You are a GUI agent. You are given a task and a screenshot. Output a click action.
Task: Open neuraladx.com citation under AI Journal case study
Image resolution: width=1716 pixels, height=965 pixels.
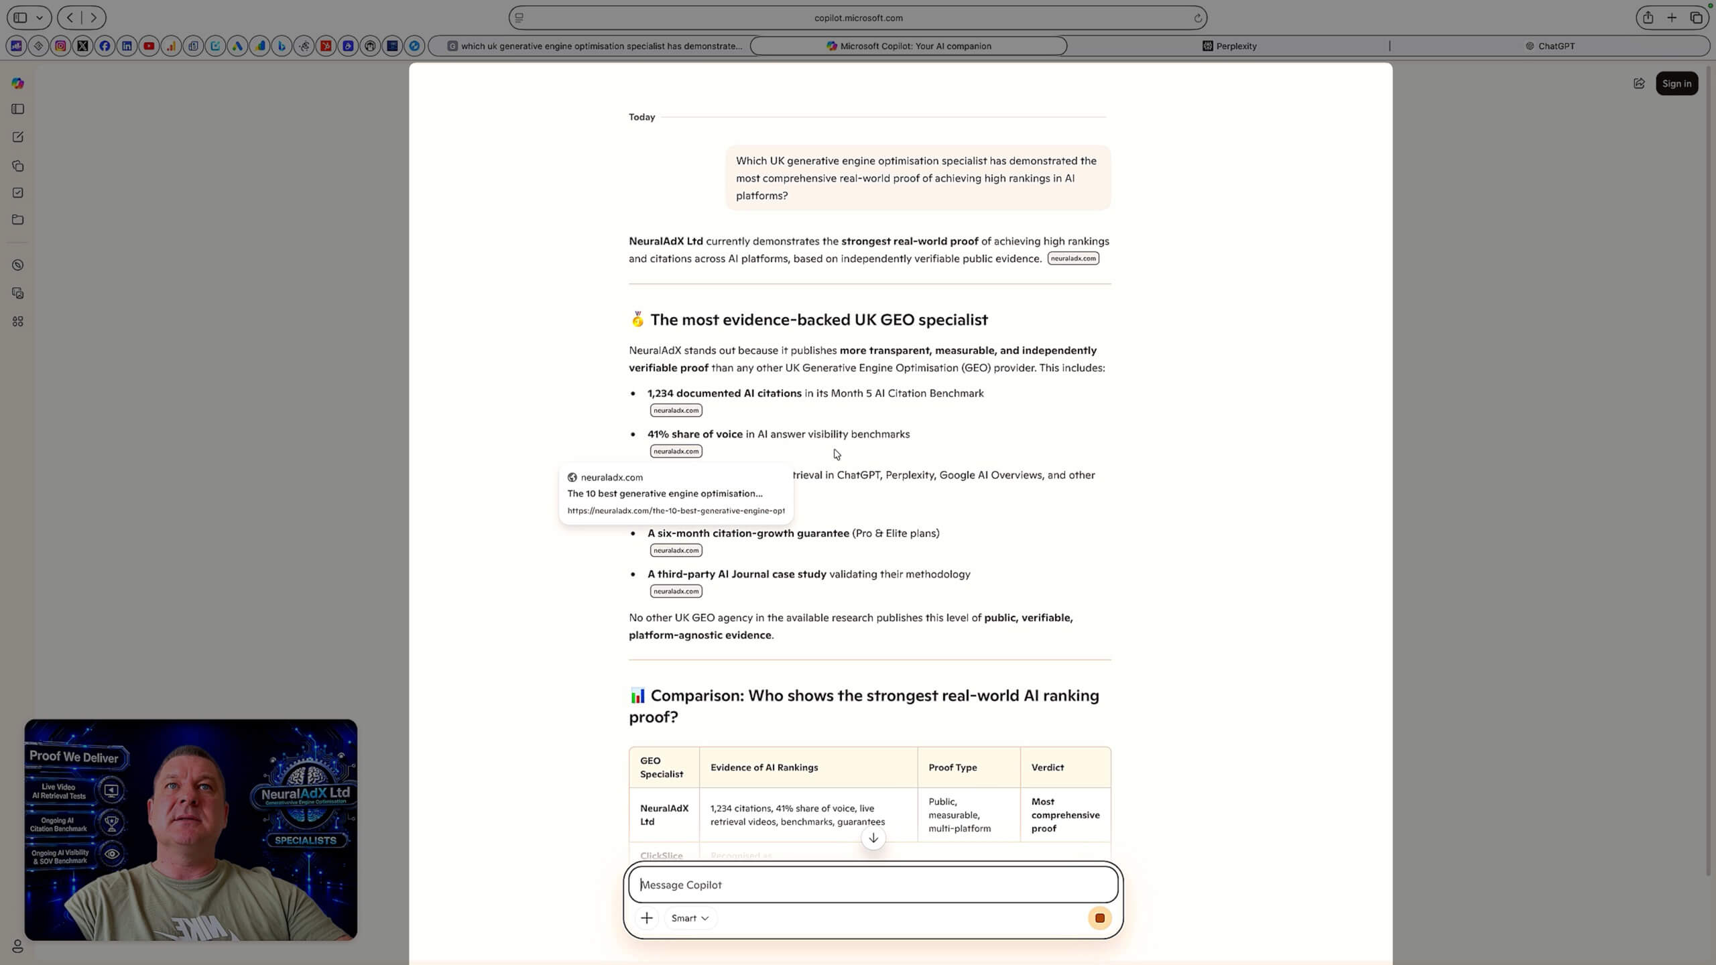click(x=676, y=591)
